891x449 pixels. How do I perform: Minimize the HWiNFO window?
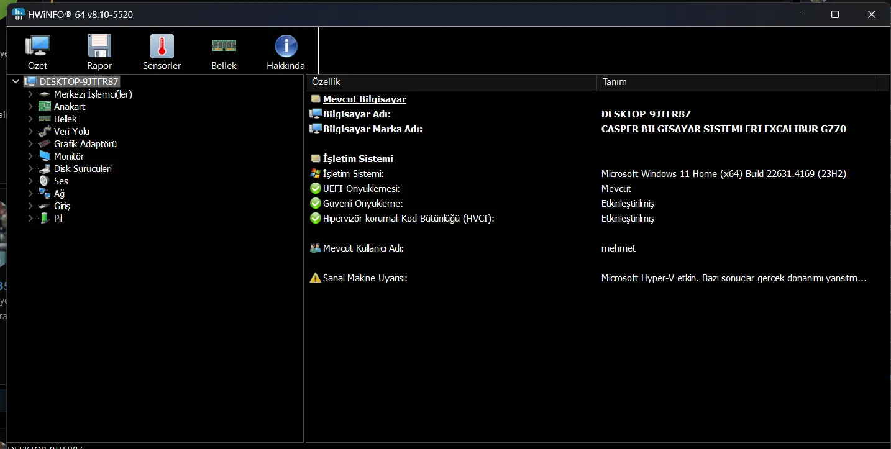point(798,14)
